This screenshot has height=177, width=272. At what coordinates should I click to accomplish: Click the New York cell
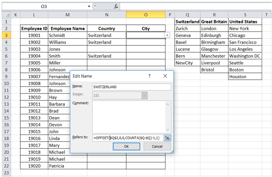[245, 29]
